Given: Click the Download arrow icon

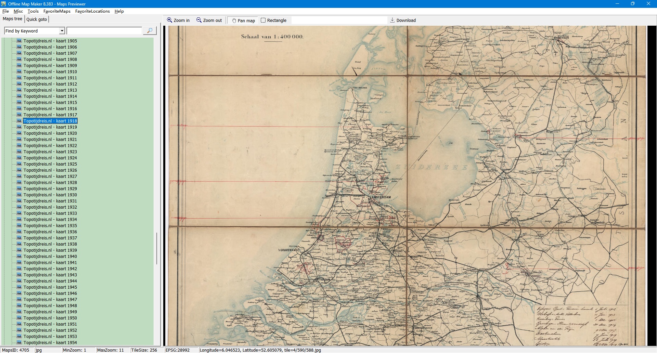Looking at the screenshot, I should (392, 20).
